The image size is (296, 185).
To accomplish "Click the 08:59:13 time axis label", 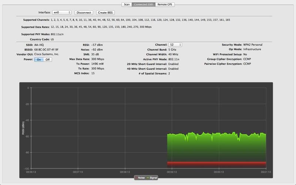I will [x=172, y=172].
